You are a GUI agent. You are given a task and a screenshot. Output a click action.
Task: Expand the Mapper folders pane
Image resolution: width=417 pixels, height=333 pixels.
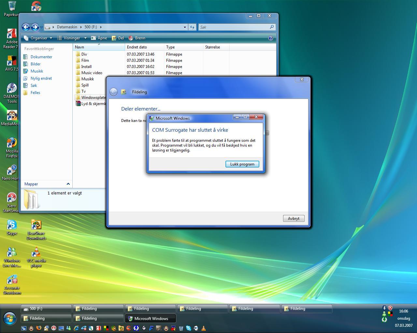coord(68,184)
